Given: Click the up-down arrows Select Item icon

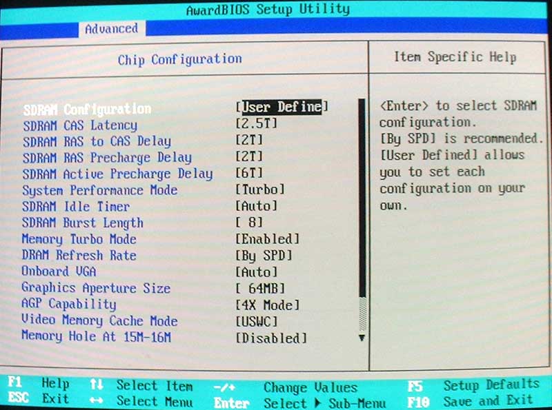Looking at the screenshot, I should tap(97, 385).
